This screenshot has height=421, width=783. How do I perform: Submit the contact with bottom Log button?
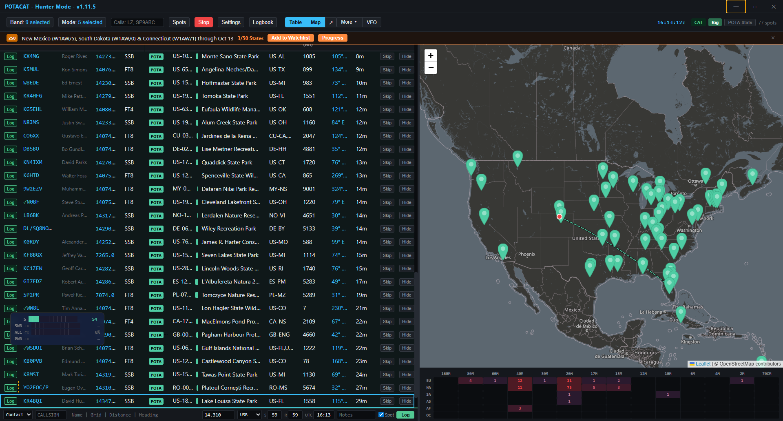(405, 415)
